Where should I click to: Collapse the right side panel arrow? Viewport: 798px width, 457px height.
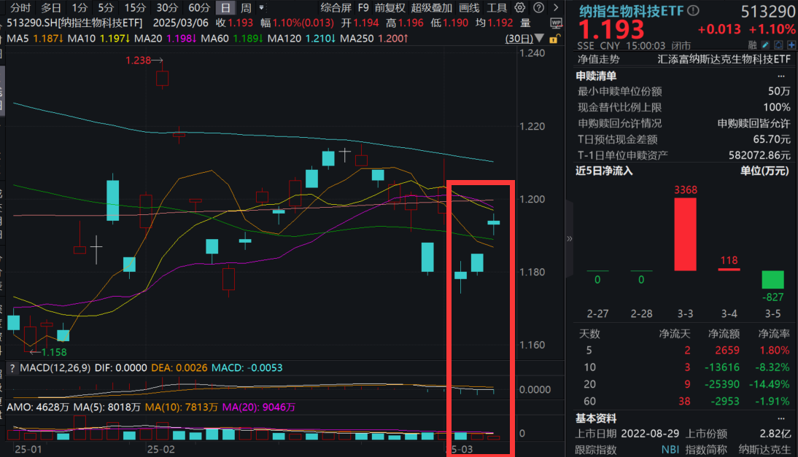[x=570, y=238]
